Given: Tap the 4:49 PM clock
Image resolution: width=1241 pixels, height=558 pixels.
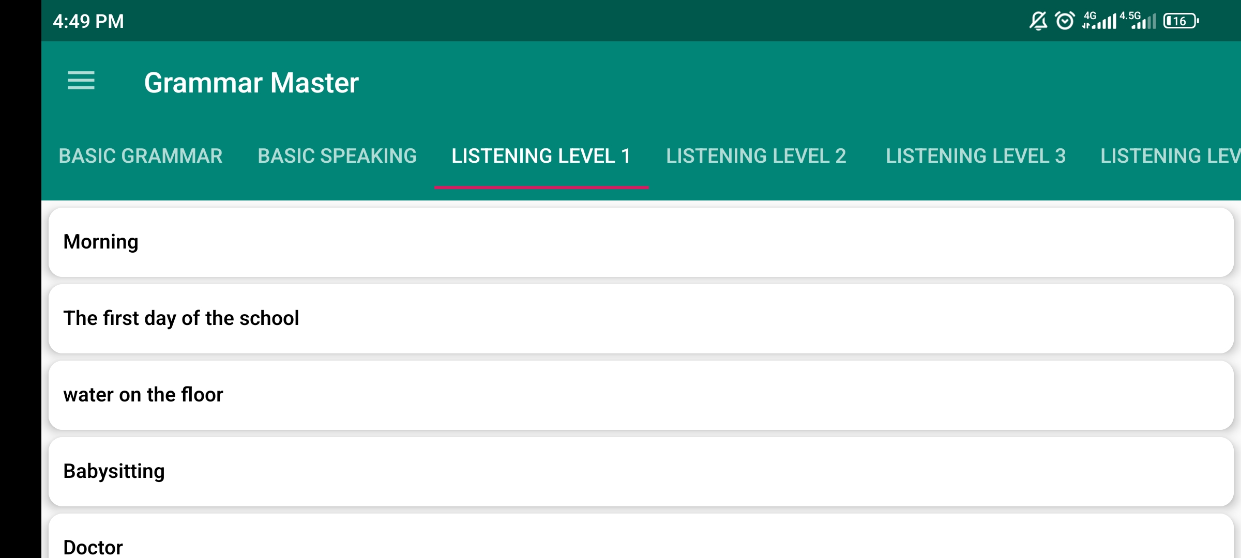Looking at the screenshot, I should [88, 21].
